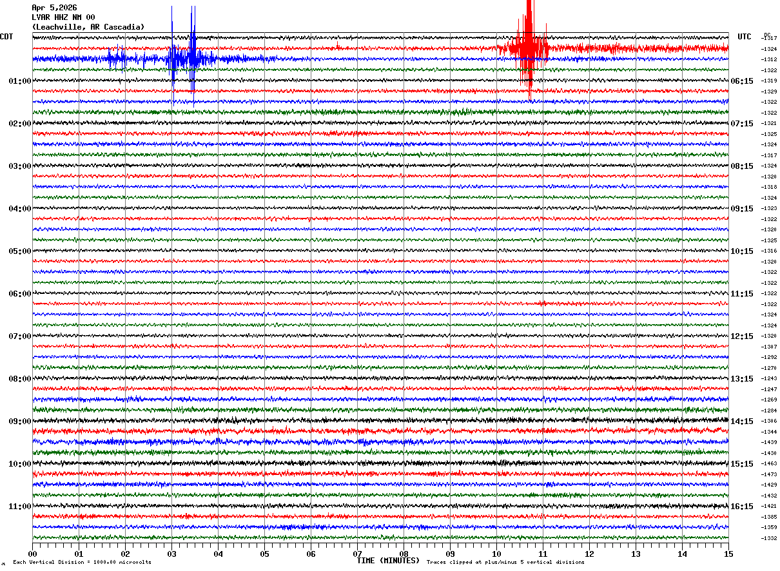Click the 04:00 CDT hour label

tap(20, 208)
